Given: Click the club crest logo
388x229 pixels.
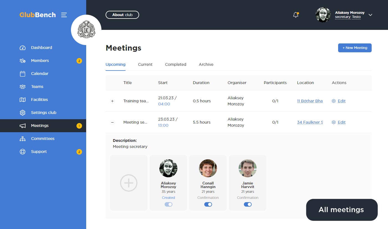Looking at the screenshot, I should tap(86, 30).
